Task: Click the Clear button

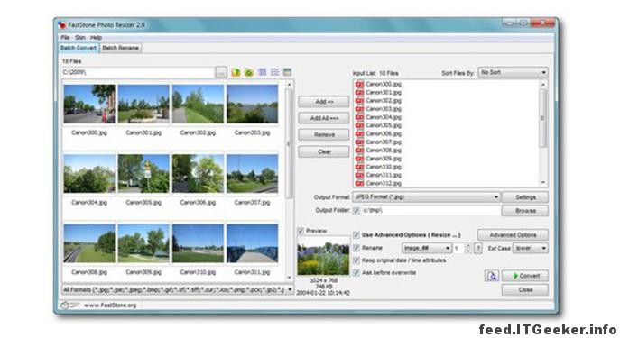Action: coord(324,151)
